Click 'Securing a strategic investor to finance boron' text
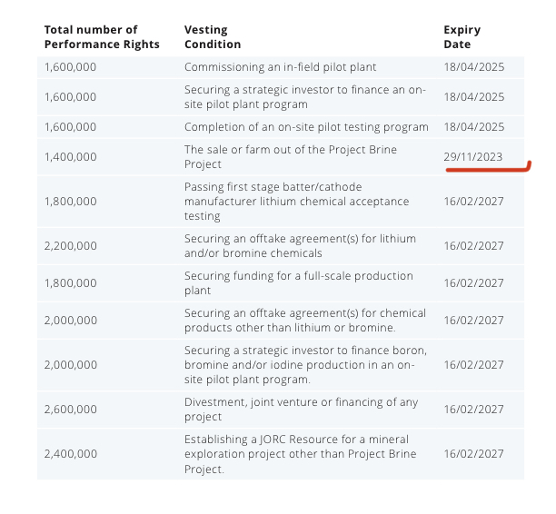The image size is (556, 514). tap(305, 365)
